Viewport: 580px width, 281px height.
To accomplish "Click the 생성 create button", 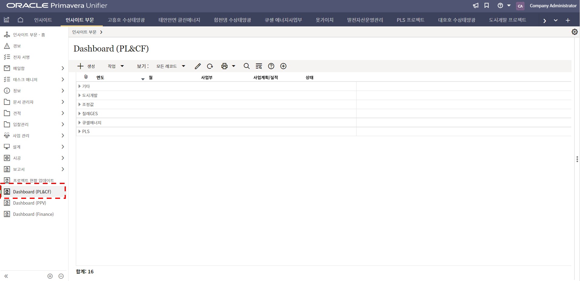I will coord(86,66).
